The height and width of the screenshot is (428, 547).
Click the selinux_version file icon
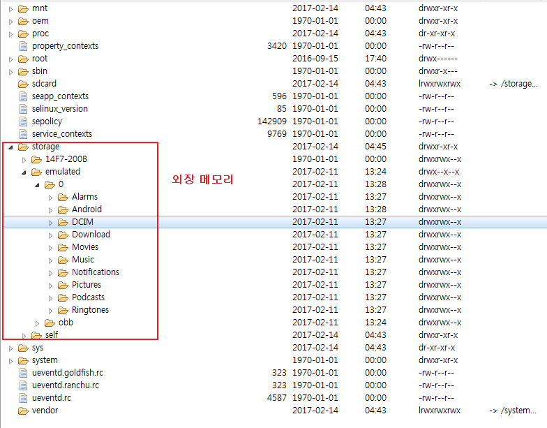coord(23,109)
